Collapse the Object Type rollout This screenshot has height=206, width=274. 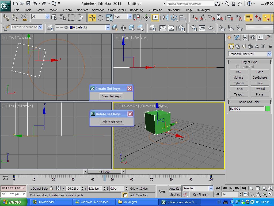click(x=249, y=62)
